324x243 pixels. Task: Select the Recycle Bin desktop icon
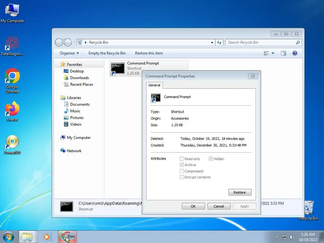point(308,210)
